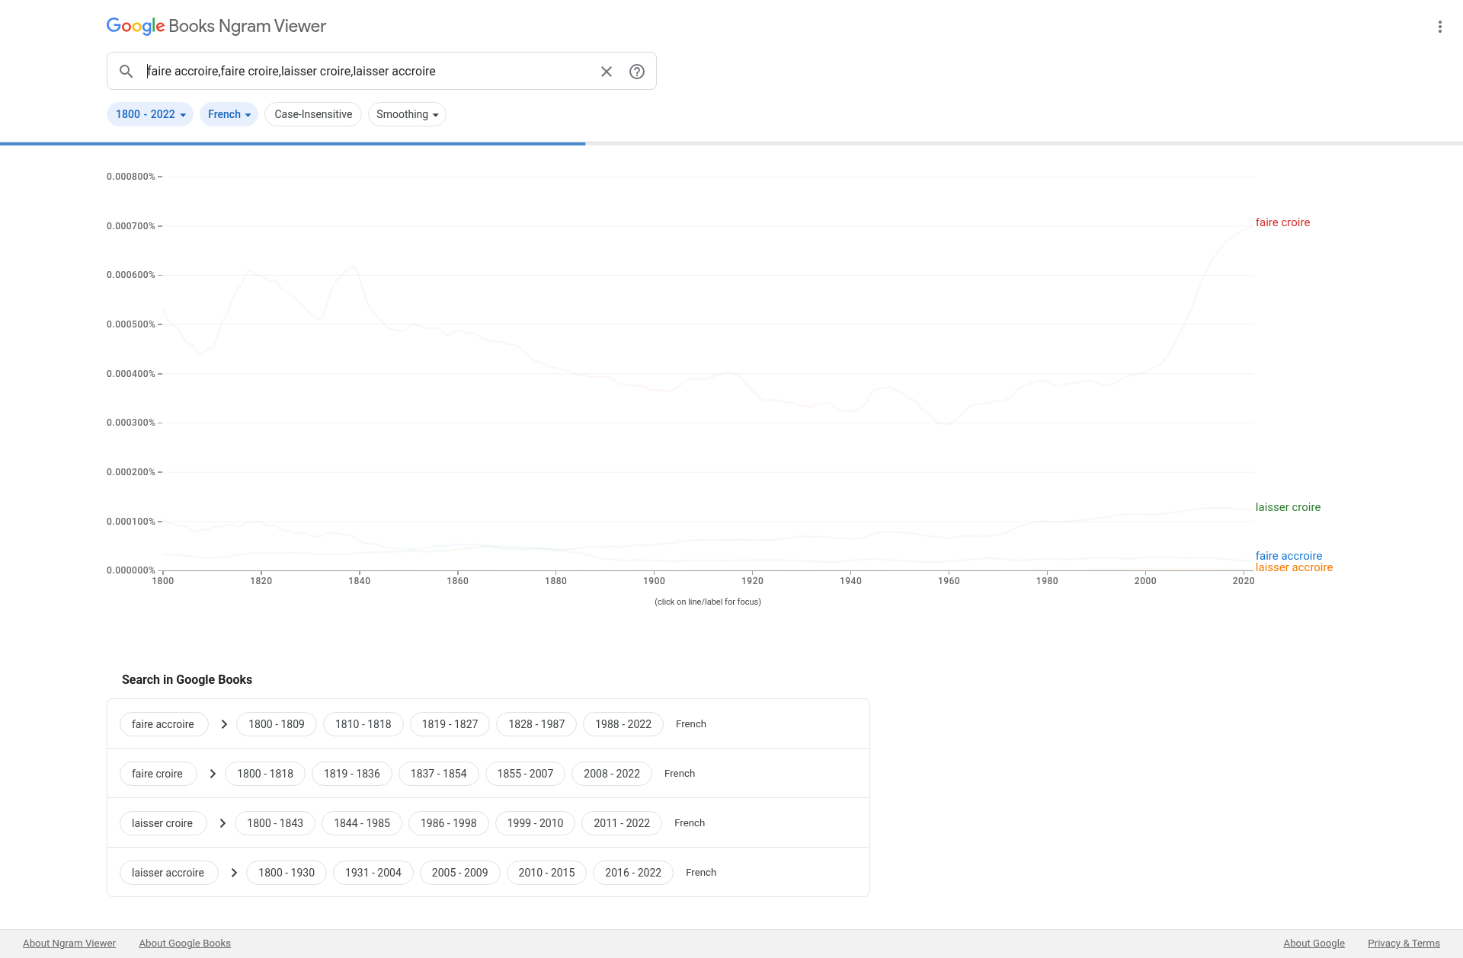Viewport: 1463px width, 958px height.
Task: Expand the Smoothing dropdown
Action: click(x=407, y=114)
